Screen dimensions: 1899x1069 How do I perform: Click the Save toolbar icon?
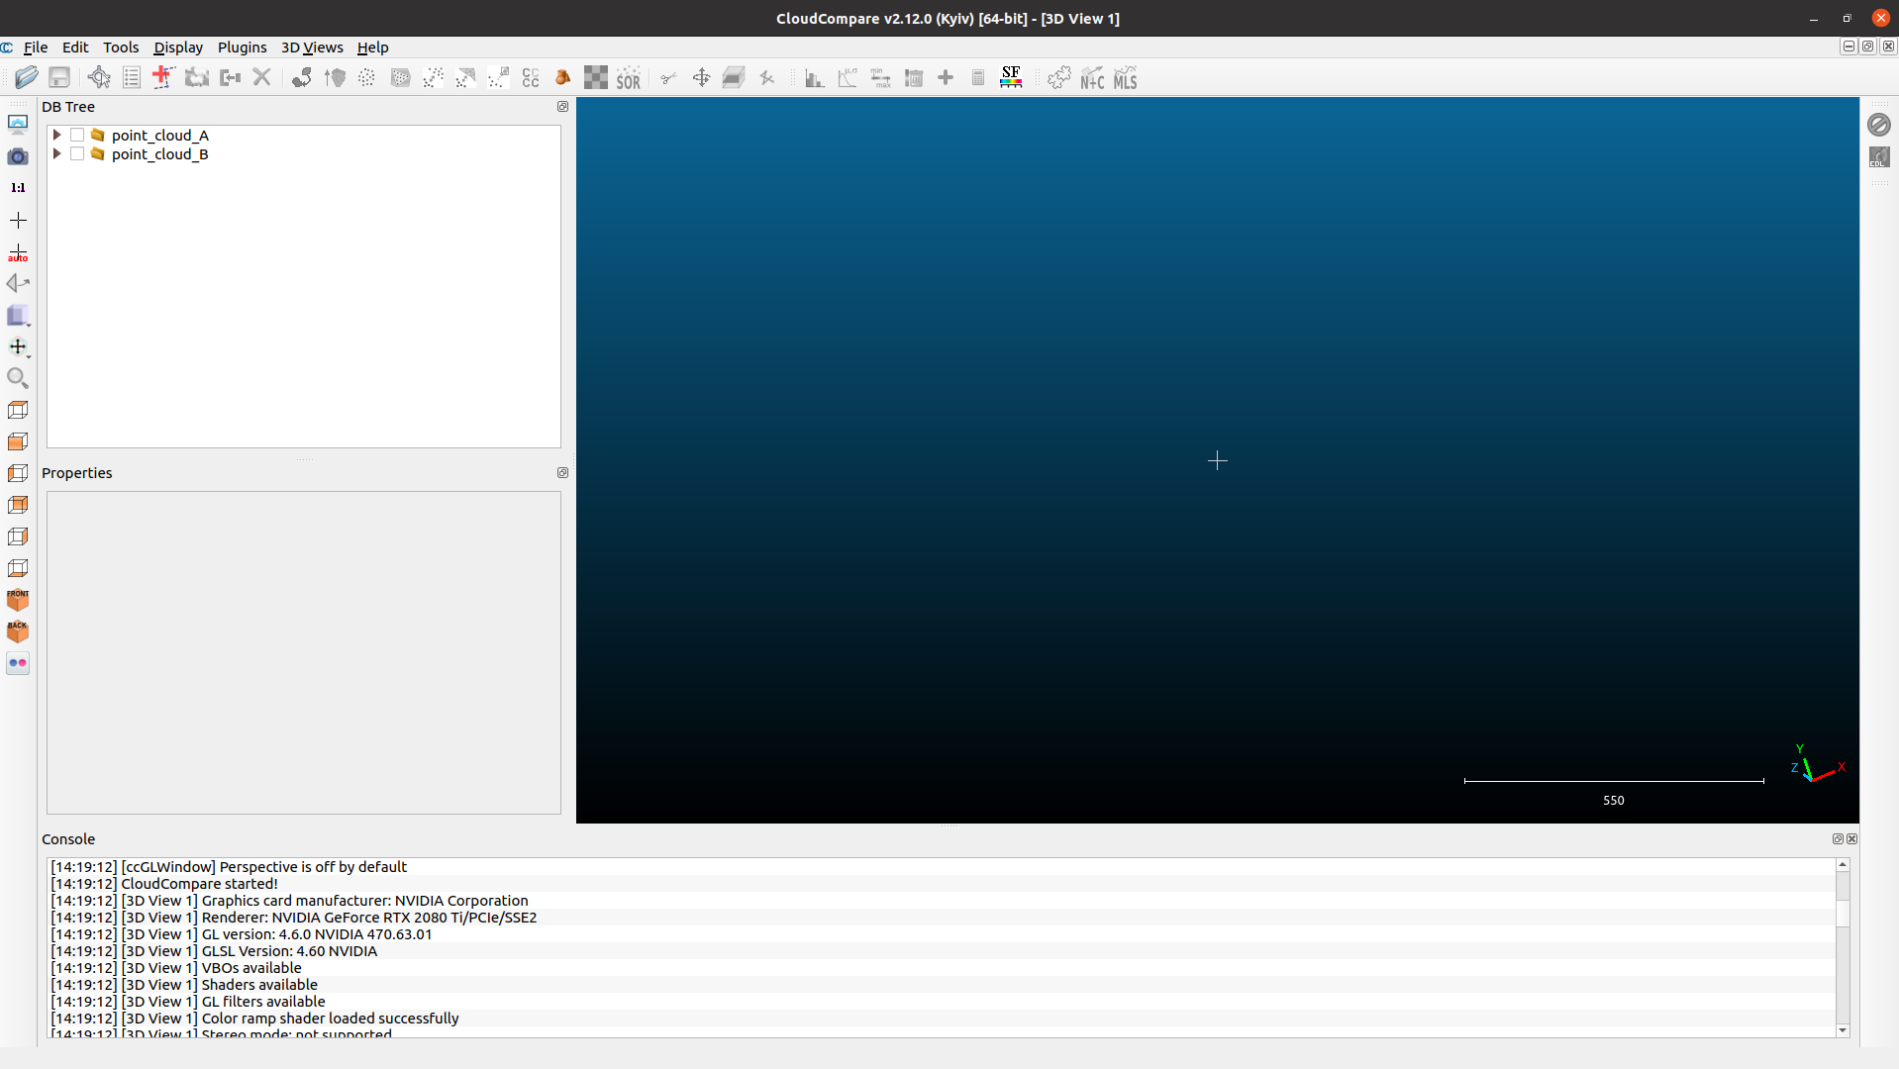59,77
